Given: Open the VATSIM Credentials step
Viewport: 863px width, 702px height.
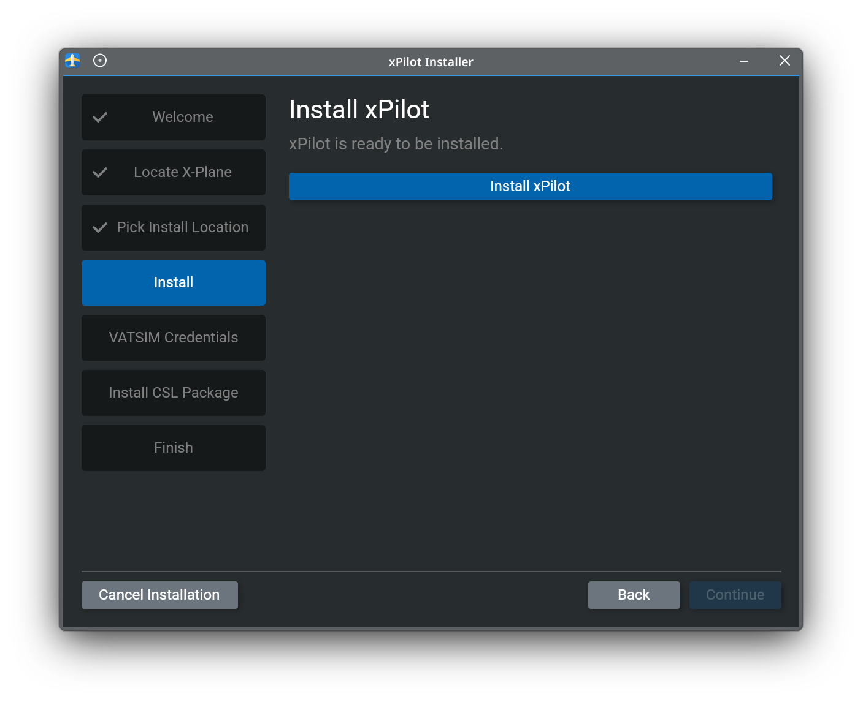Looking at the screenshot, I should tap(173, 338).
